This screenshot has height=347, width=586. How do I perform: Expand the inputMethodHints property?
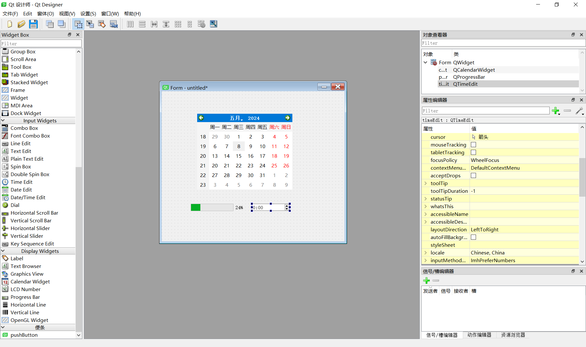pyautogui.click(x=426, y=261)
